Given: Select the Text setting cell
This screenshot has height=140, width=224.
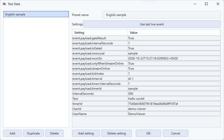Looking at the screenshot, I should (100, 99).
